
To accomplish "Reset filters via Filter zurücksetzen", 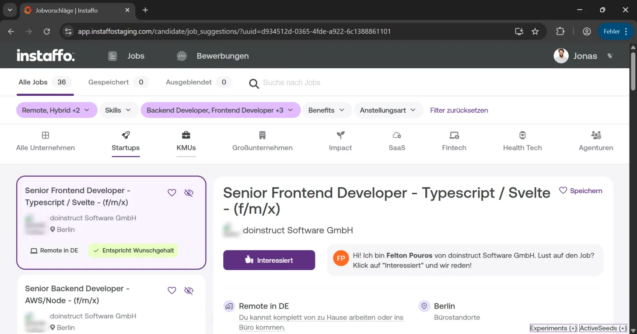I will (459, 110).
